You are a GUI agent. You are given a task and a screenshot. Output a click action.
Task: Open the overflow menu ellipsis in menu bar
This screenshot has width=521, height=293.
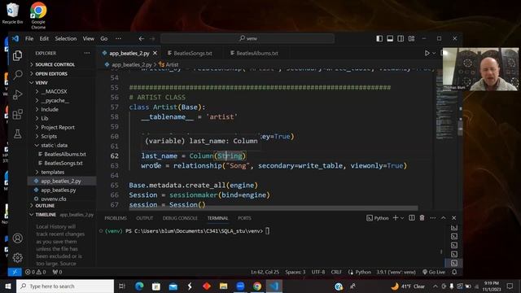click(x=118, y=38)
